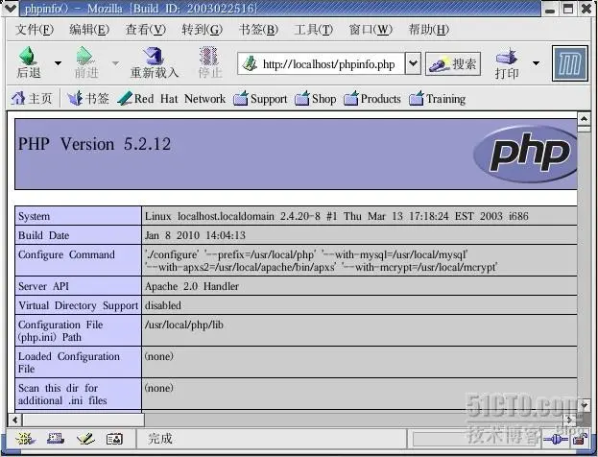Open the 书签(B) Bookmarks menu
This screenshot has height=457, width=598.
258,30
